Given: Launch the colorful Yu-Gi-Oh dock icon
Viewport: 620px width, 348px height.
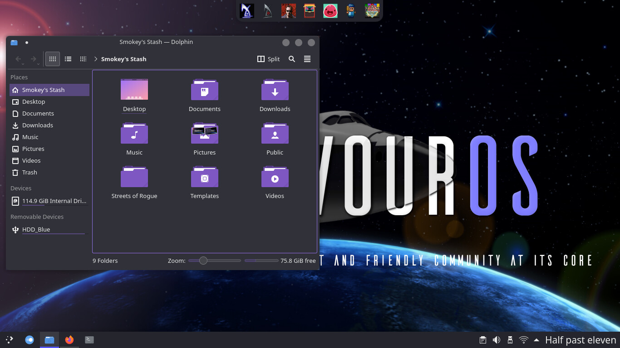Looking at the screenshot, I should tap(372, 11).
